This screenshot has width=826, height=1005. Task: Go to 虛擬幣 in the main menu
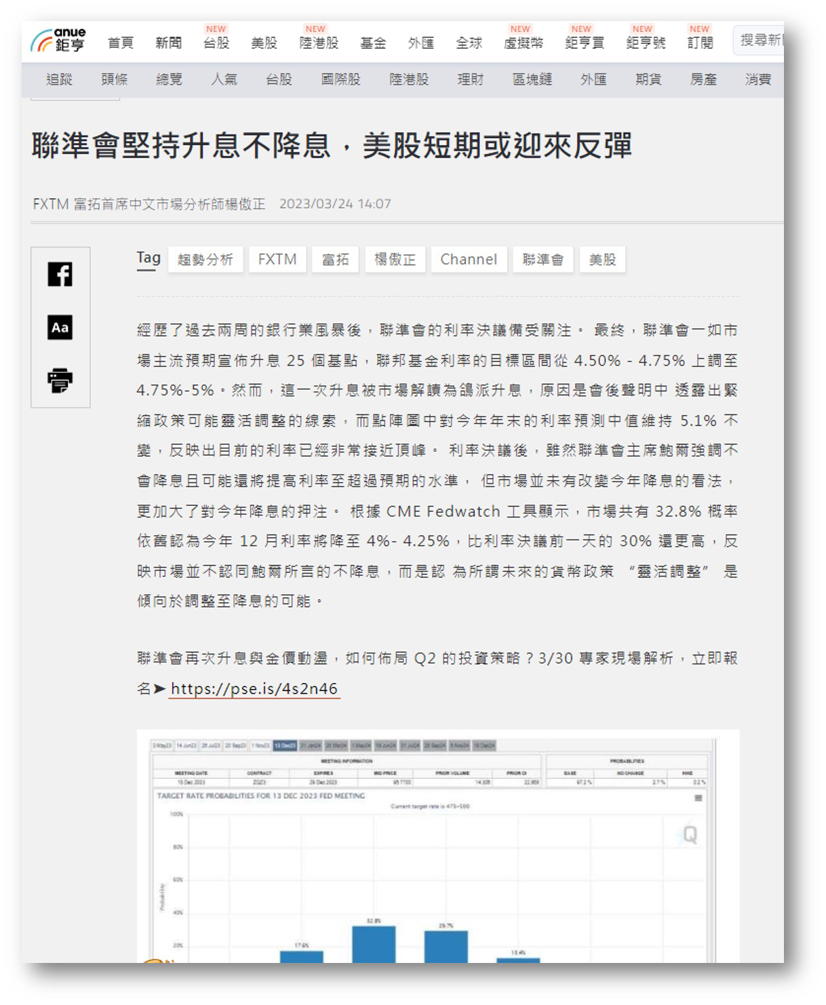click(x=523, y=43)
